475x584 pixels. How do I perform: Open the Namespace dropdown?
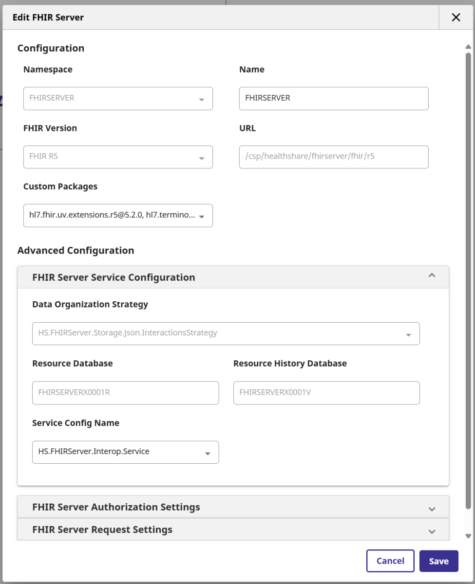point(118,98)
